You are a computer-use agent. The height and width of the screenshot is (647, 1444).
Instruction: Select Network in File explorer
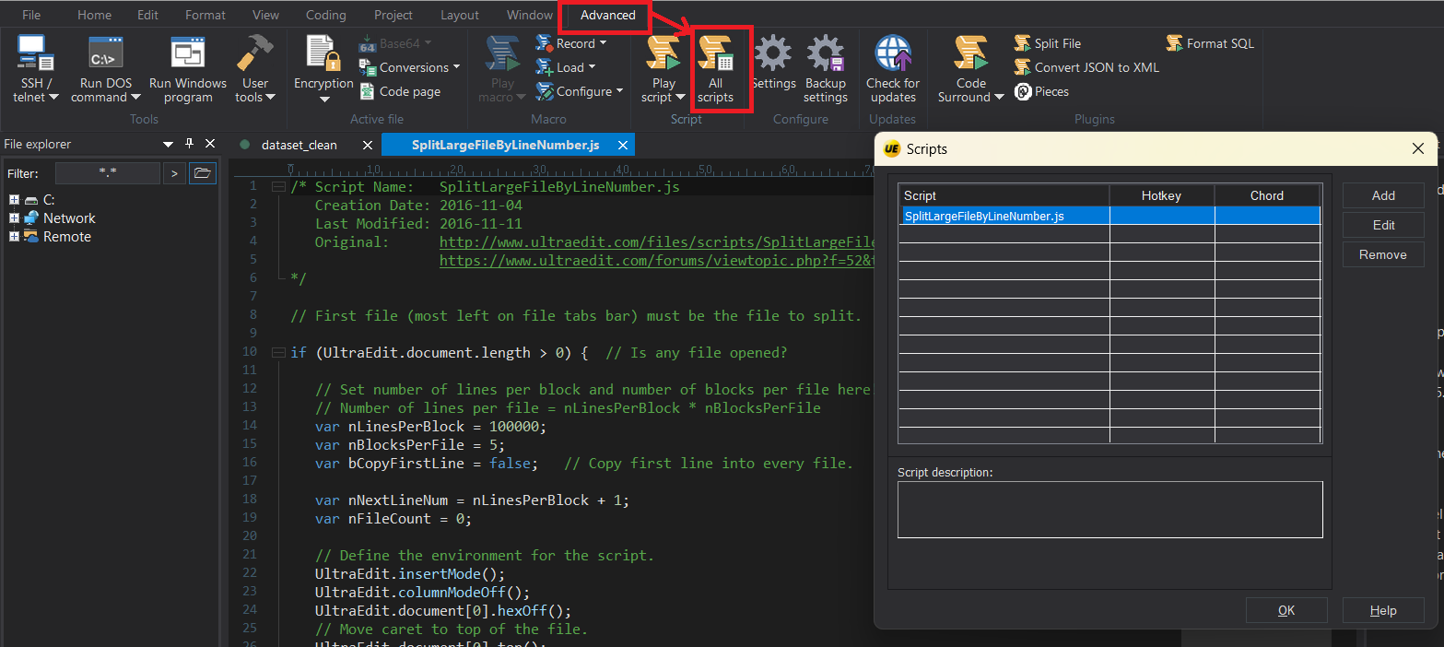(60, 218)
